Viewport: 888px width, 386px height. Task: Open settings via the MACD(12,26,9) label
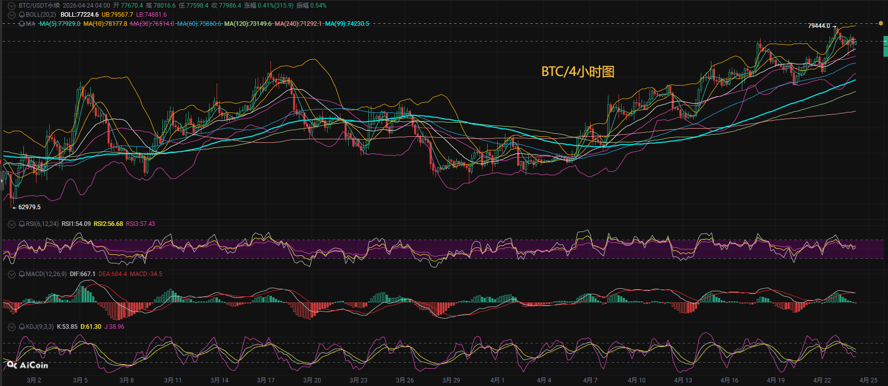tap(46, 274)
